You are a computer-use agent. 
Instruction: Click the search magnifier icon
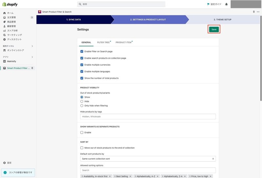point(80,4)
